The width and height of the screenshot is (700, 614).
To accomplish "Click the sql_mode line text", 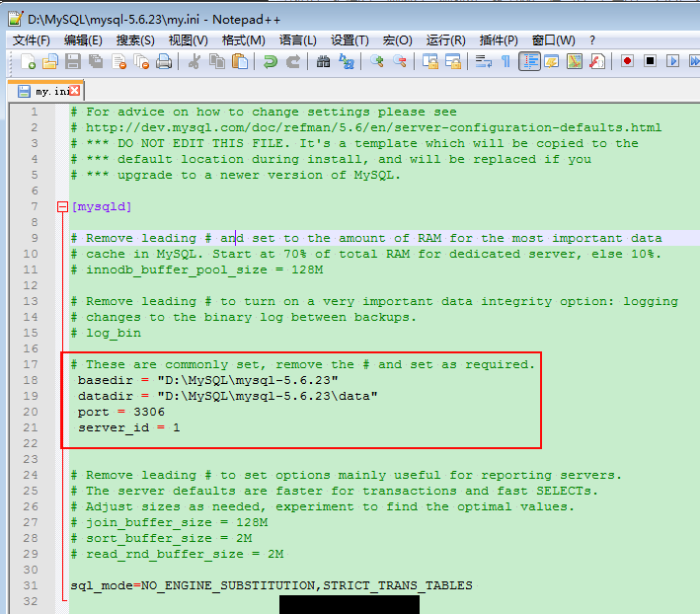I will 272,586.
